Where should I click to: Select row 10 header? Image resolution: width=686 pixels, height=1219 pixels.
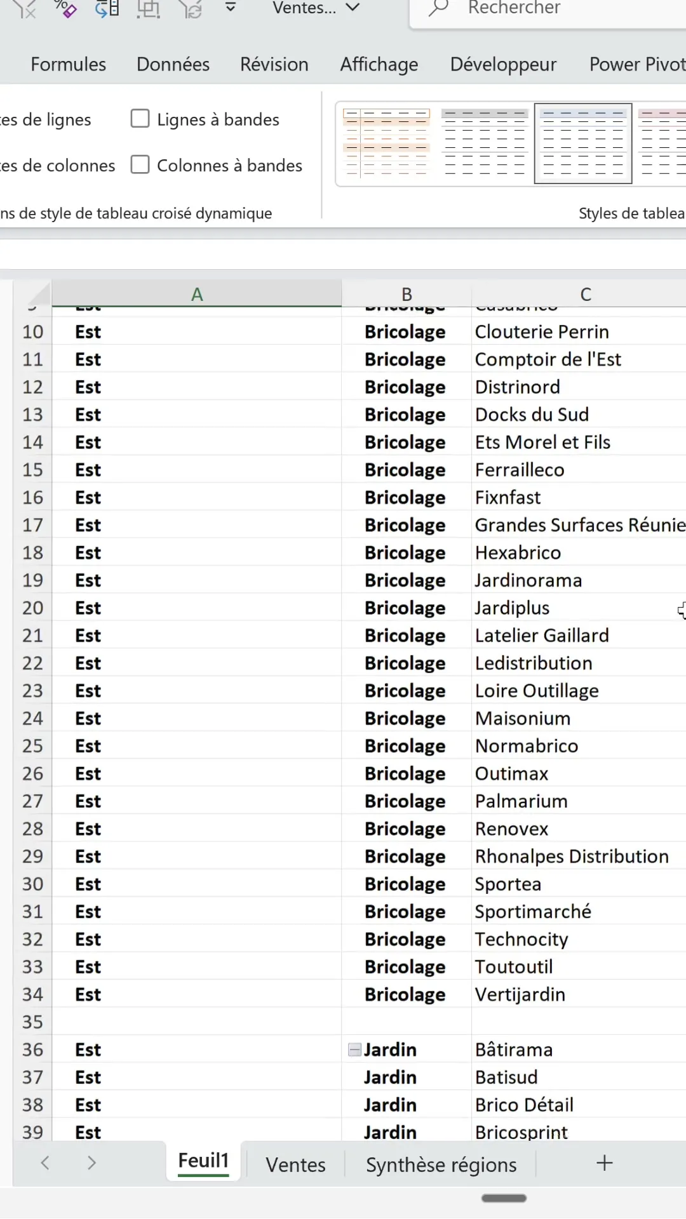tap(32, 331)
